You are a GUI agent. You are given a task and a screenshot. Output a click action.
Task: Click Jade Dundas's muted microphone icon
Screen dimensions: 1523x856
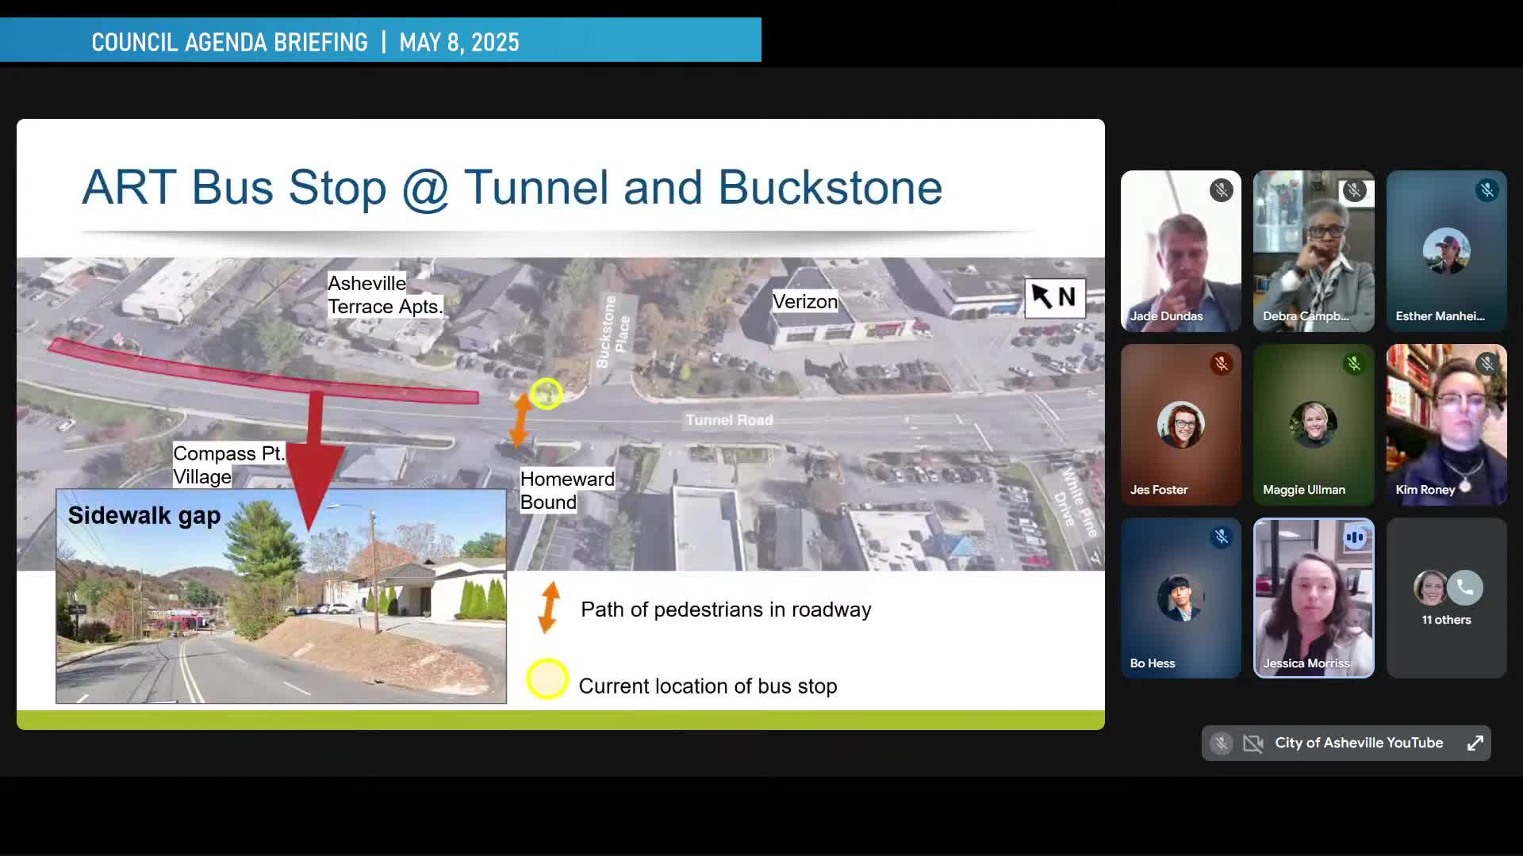[1221, 190]
